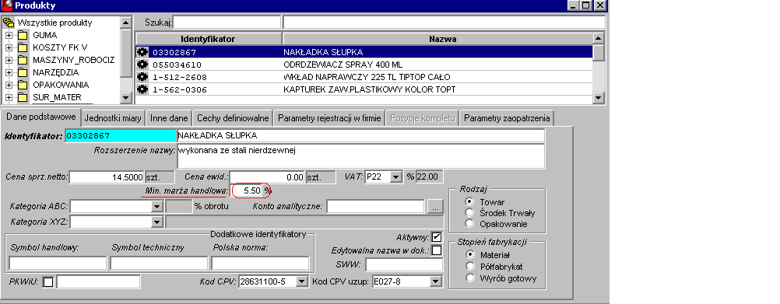The width and height of the screenshot is (780, 304).
Task: Click the Szukaj identifier search field
Action: [227, 23]
